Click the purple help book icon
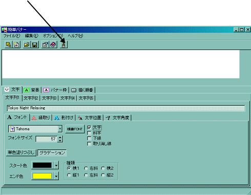This screenshot has width=251, height=195. [x=53, y=45]
